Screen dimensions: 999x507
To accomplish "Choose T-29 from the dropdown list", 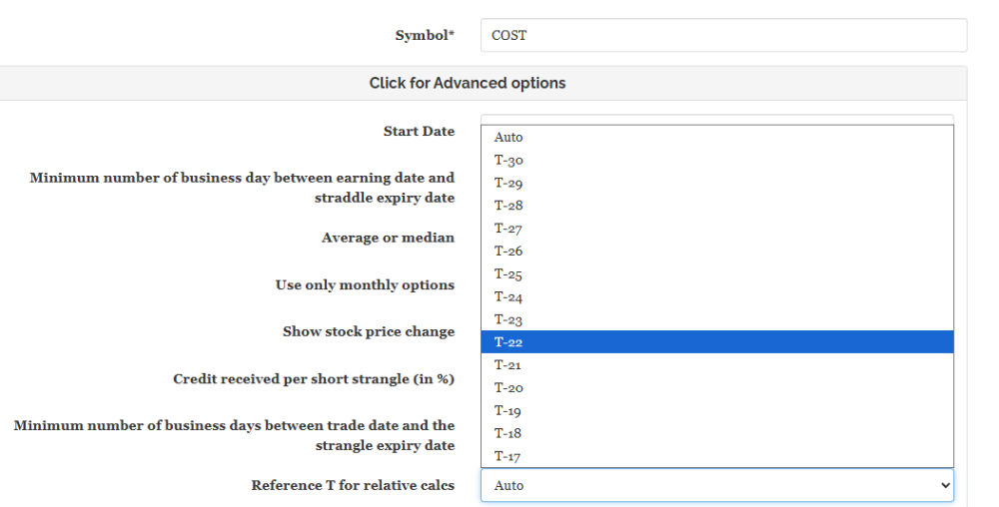I will click(x=717, y=183).
